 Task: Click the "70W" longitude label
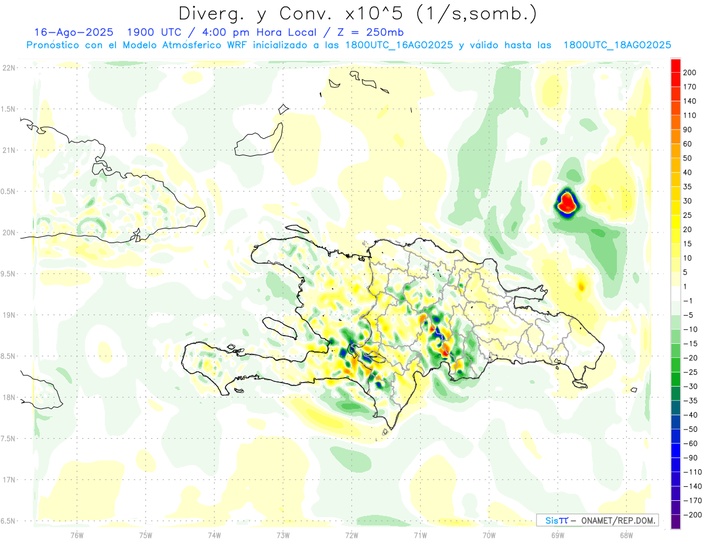[489, 535]
